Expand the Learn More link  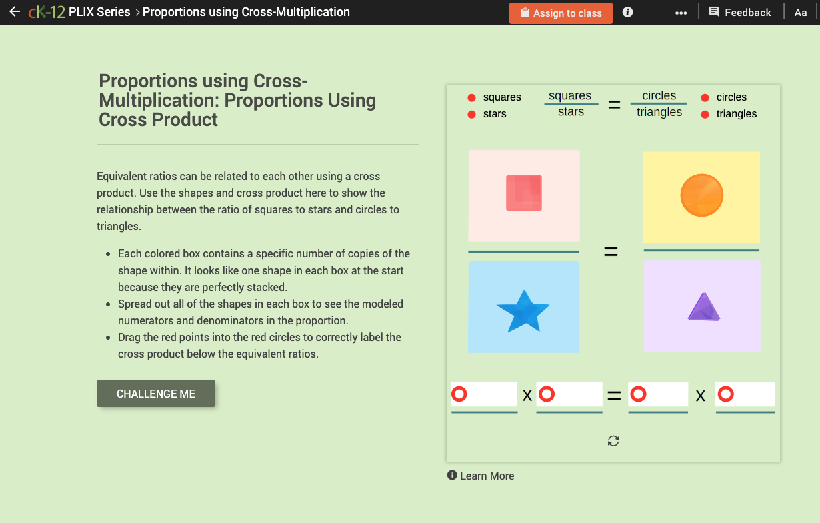[487, 476]
